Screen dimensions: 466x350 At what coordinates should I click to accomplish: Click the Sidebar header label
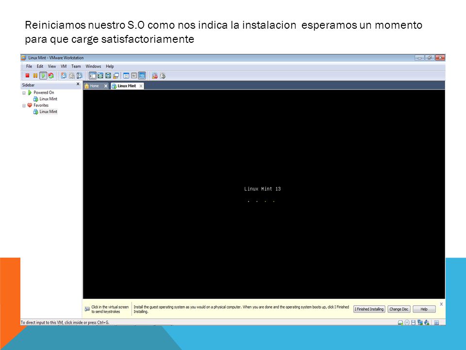28,85
